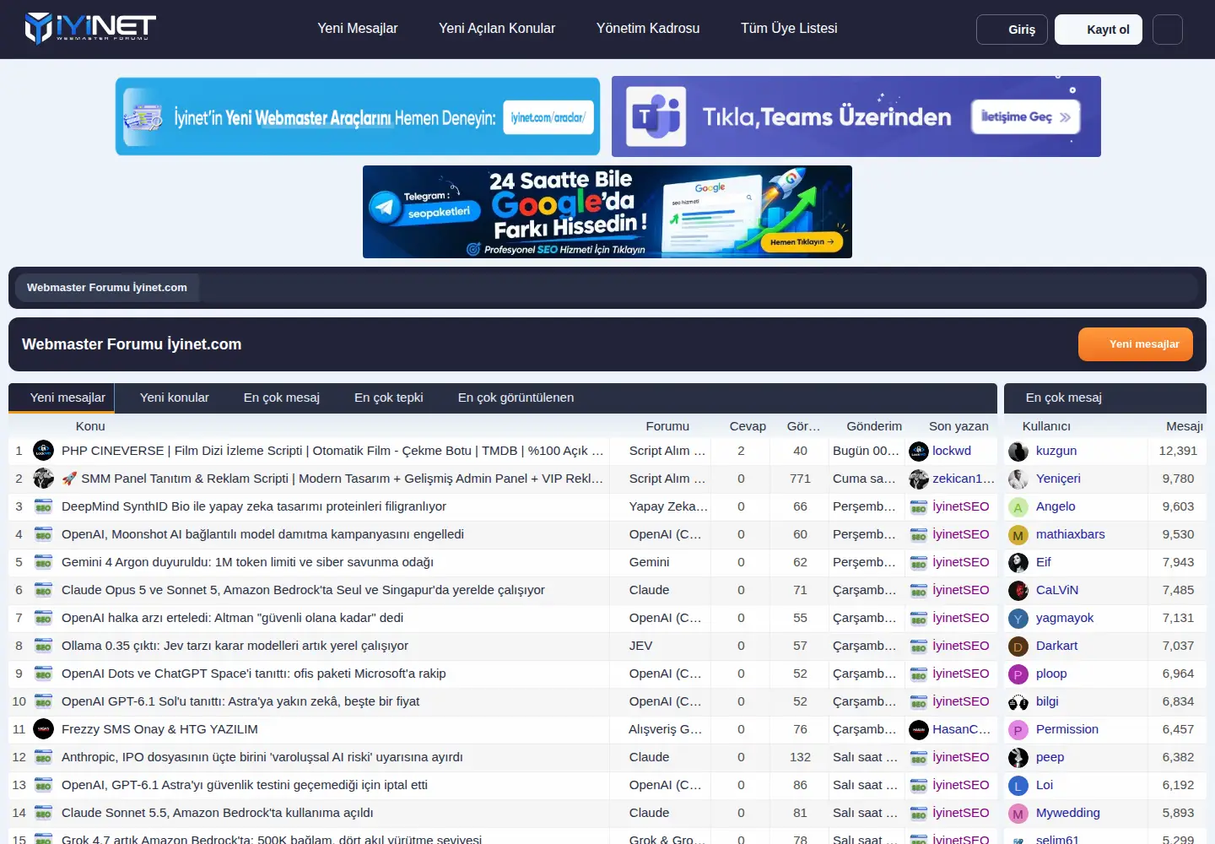Open the avatar of PHP CINEVERSE topic
Viewport: 1215px width, 844px height.
(x=43, y=451)
